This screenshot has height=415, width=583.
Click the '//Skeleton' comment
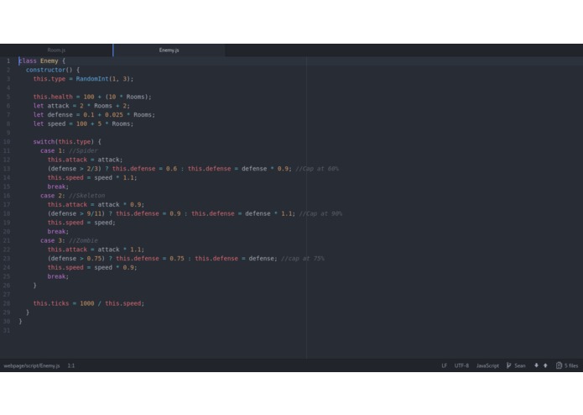tap(87, 196)
